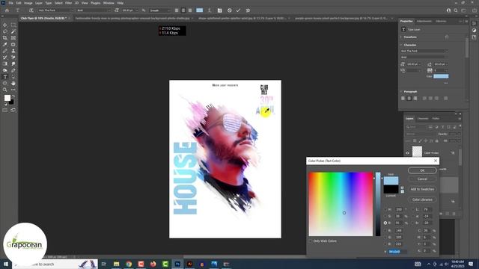This screenshot has width=479, height=269.
Task: Right align text in options bar
Action: (190, 10)
